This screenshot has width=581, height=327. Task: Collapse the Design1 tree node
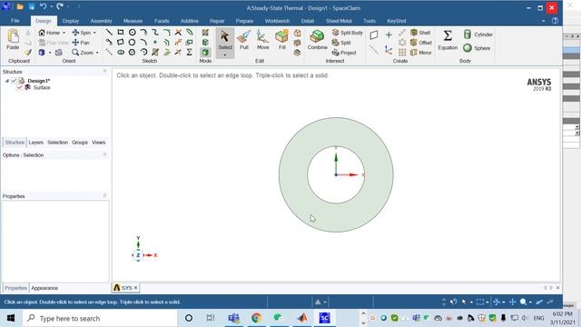pos(7,81)
